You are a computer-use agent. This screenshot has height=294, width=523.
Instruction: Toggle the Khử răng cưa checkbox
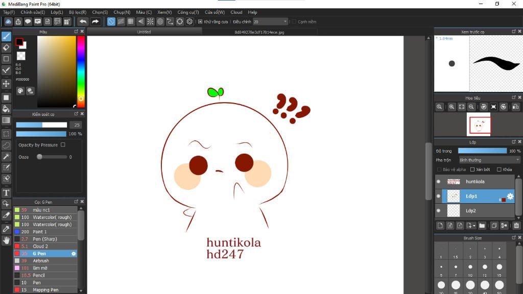pos(200,21)
